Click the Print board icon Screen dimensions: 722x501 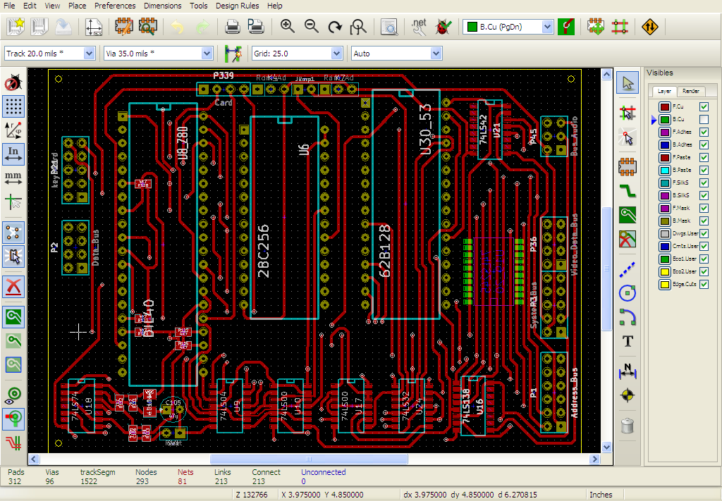[x=232, y=27]
